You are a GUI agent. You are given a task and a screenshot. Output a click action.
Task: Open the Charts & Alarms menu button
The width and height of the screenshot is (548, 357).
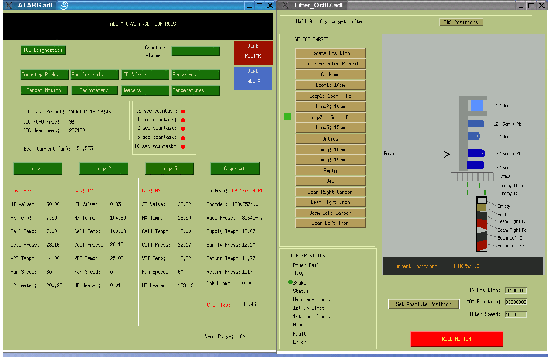tap(195, 51)
